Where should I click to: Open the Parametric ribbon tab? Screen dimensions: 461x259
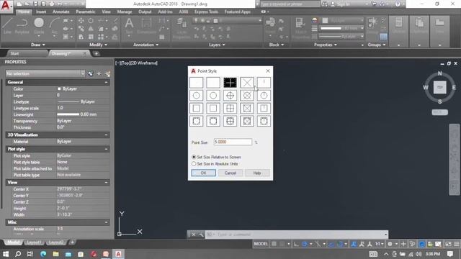coord(86,12)
